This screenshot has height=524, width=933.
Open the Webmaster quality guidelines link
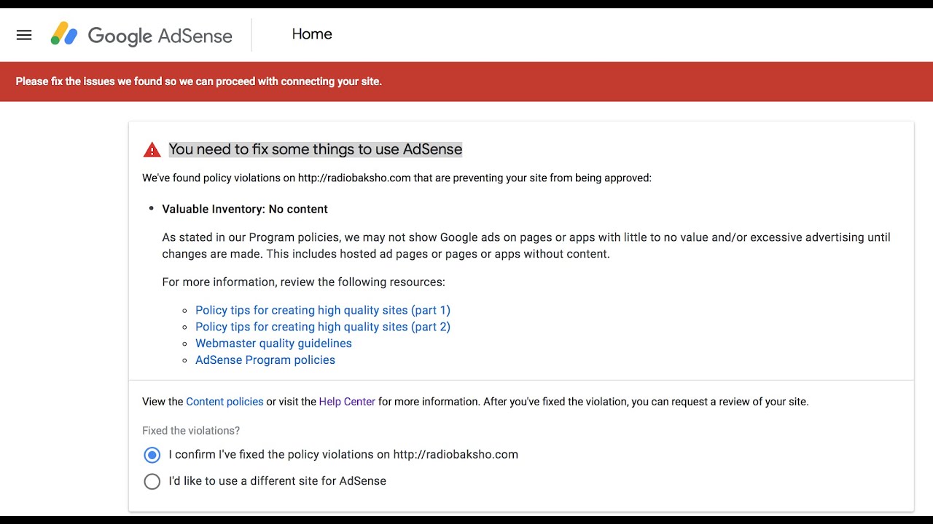(x=273, y=344)
